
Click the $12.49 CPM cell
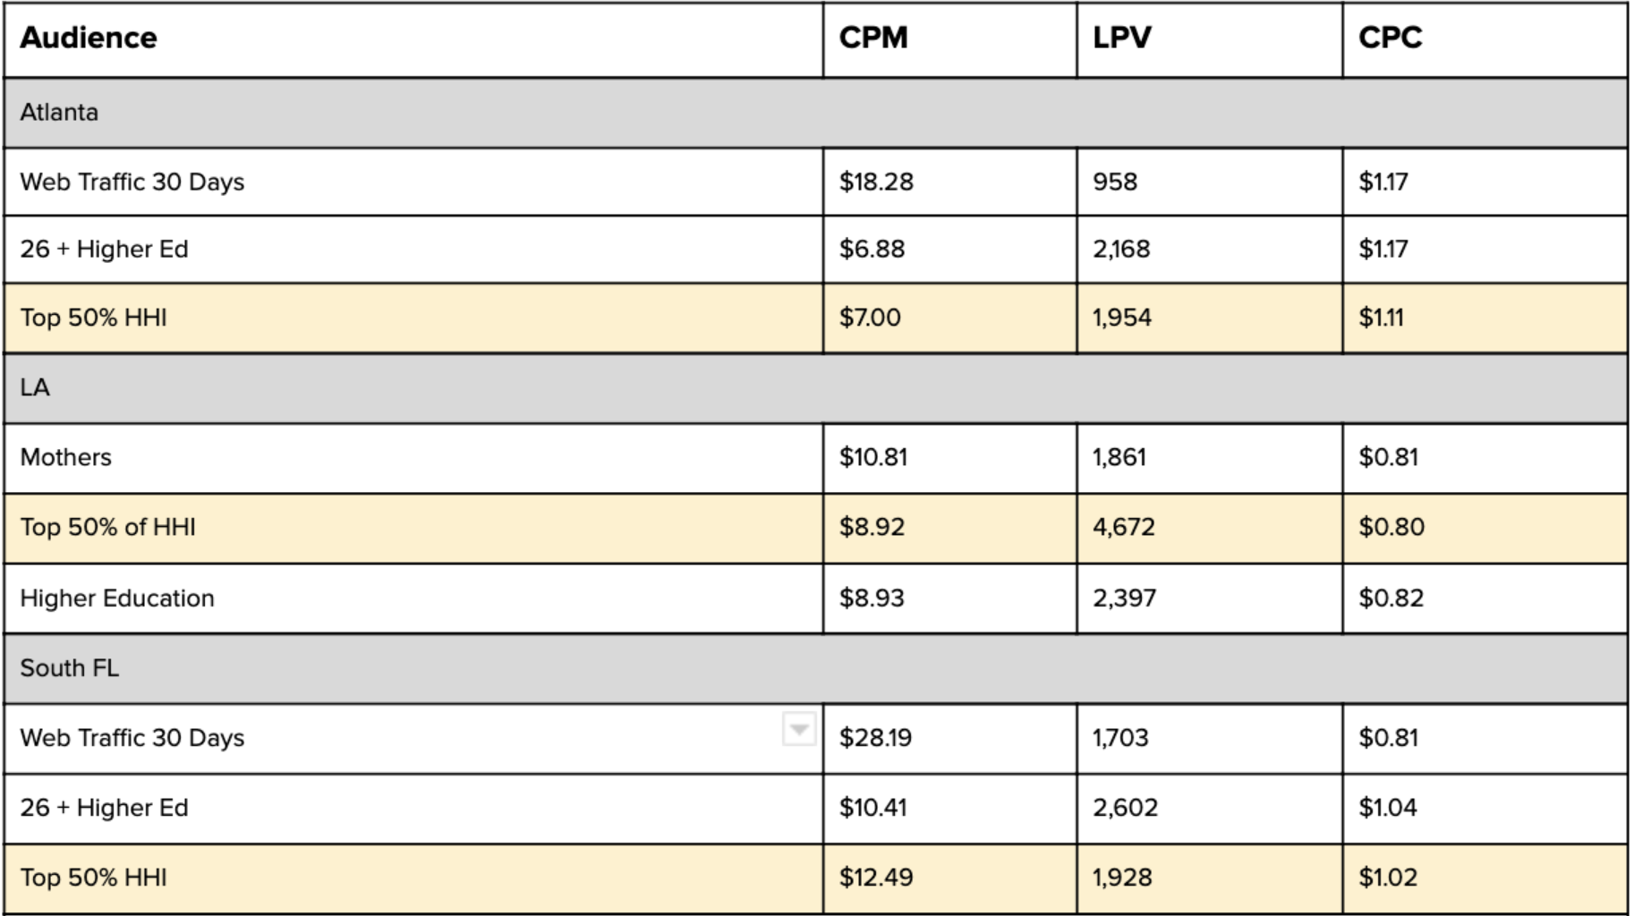(x=876, y=878)
